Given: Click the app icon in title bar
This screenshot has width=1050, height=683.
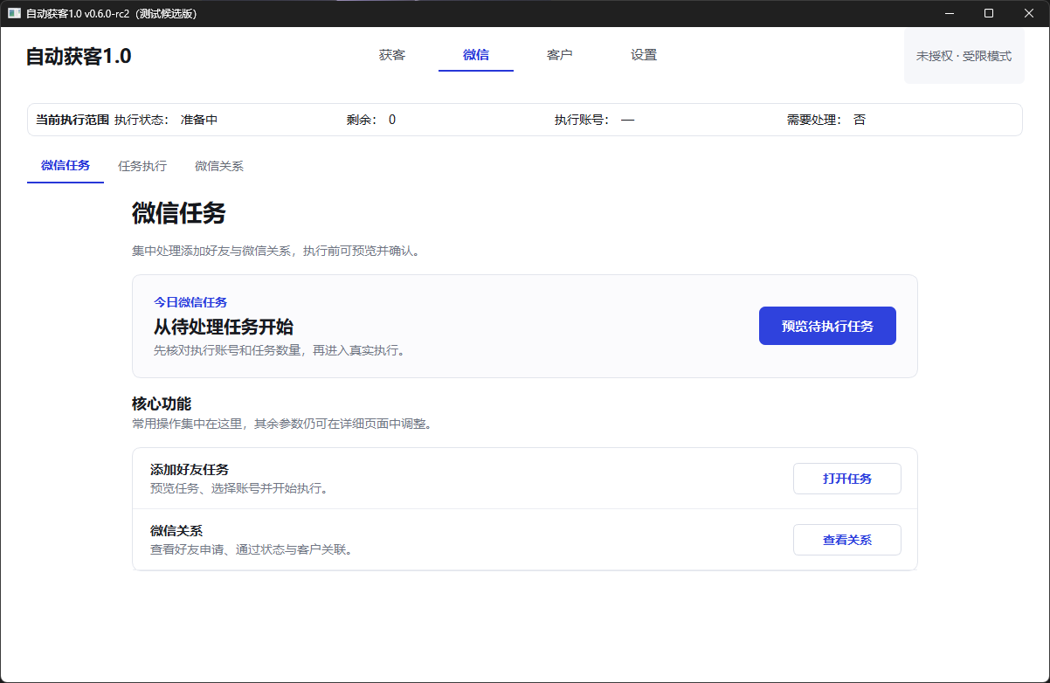Looking at the screenshot, I should 14,13.
